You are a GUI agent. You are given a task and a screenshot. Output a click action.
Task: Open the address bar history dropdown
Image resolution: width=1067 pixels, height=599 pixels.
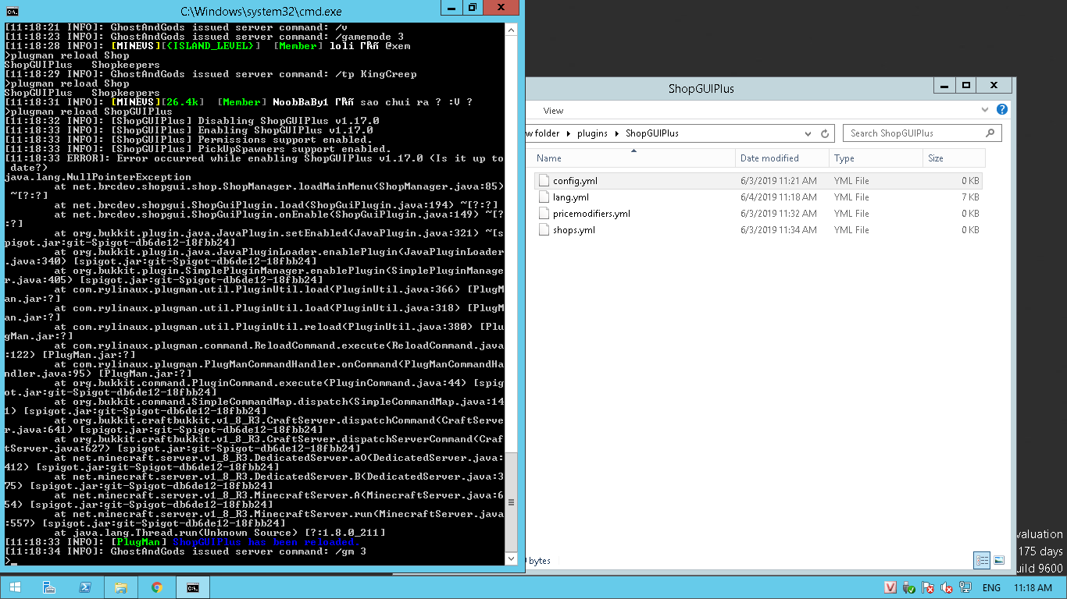click(x=809, y=133)
